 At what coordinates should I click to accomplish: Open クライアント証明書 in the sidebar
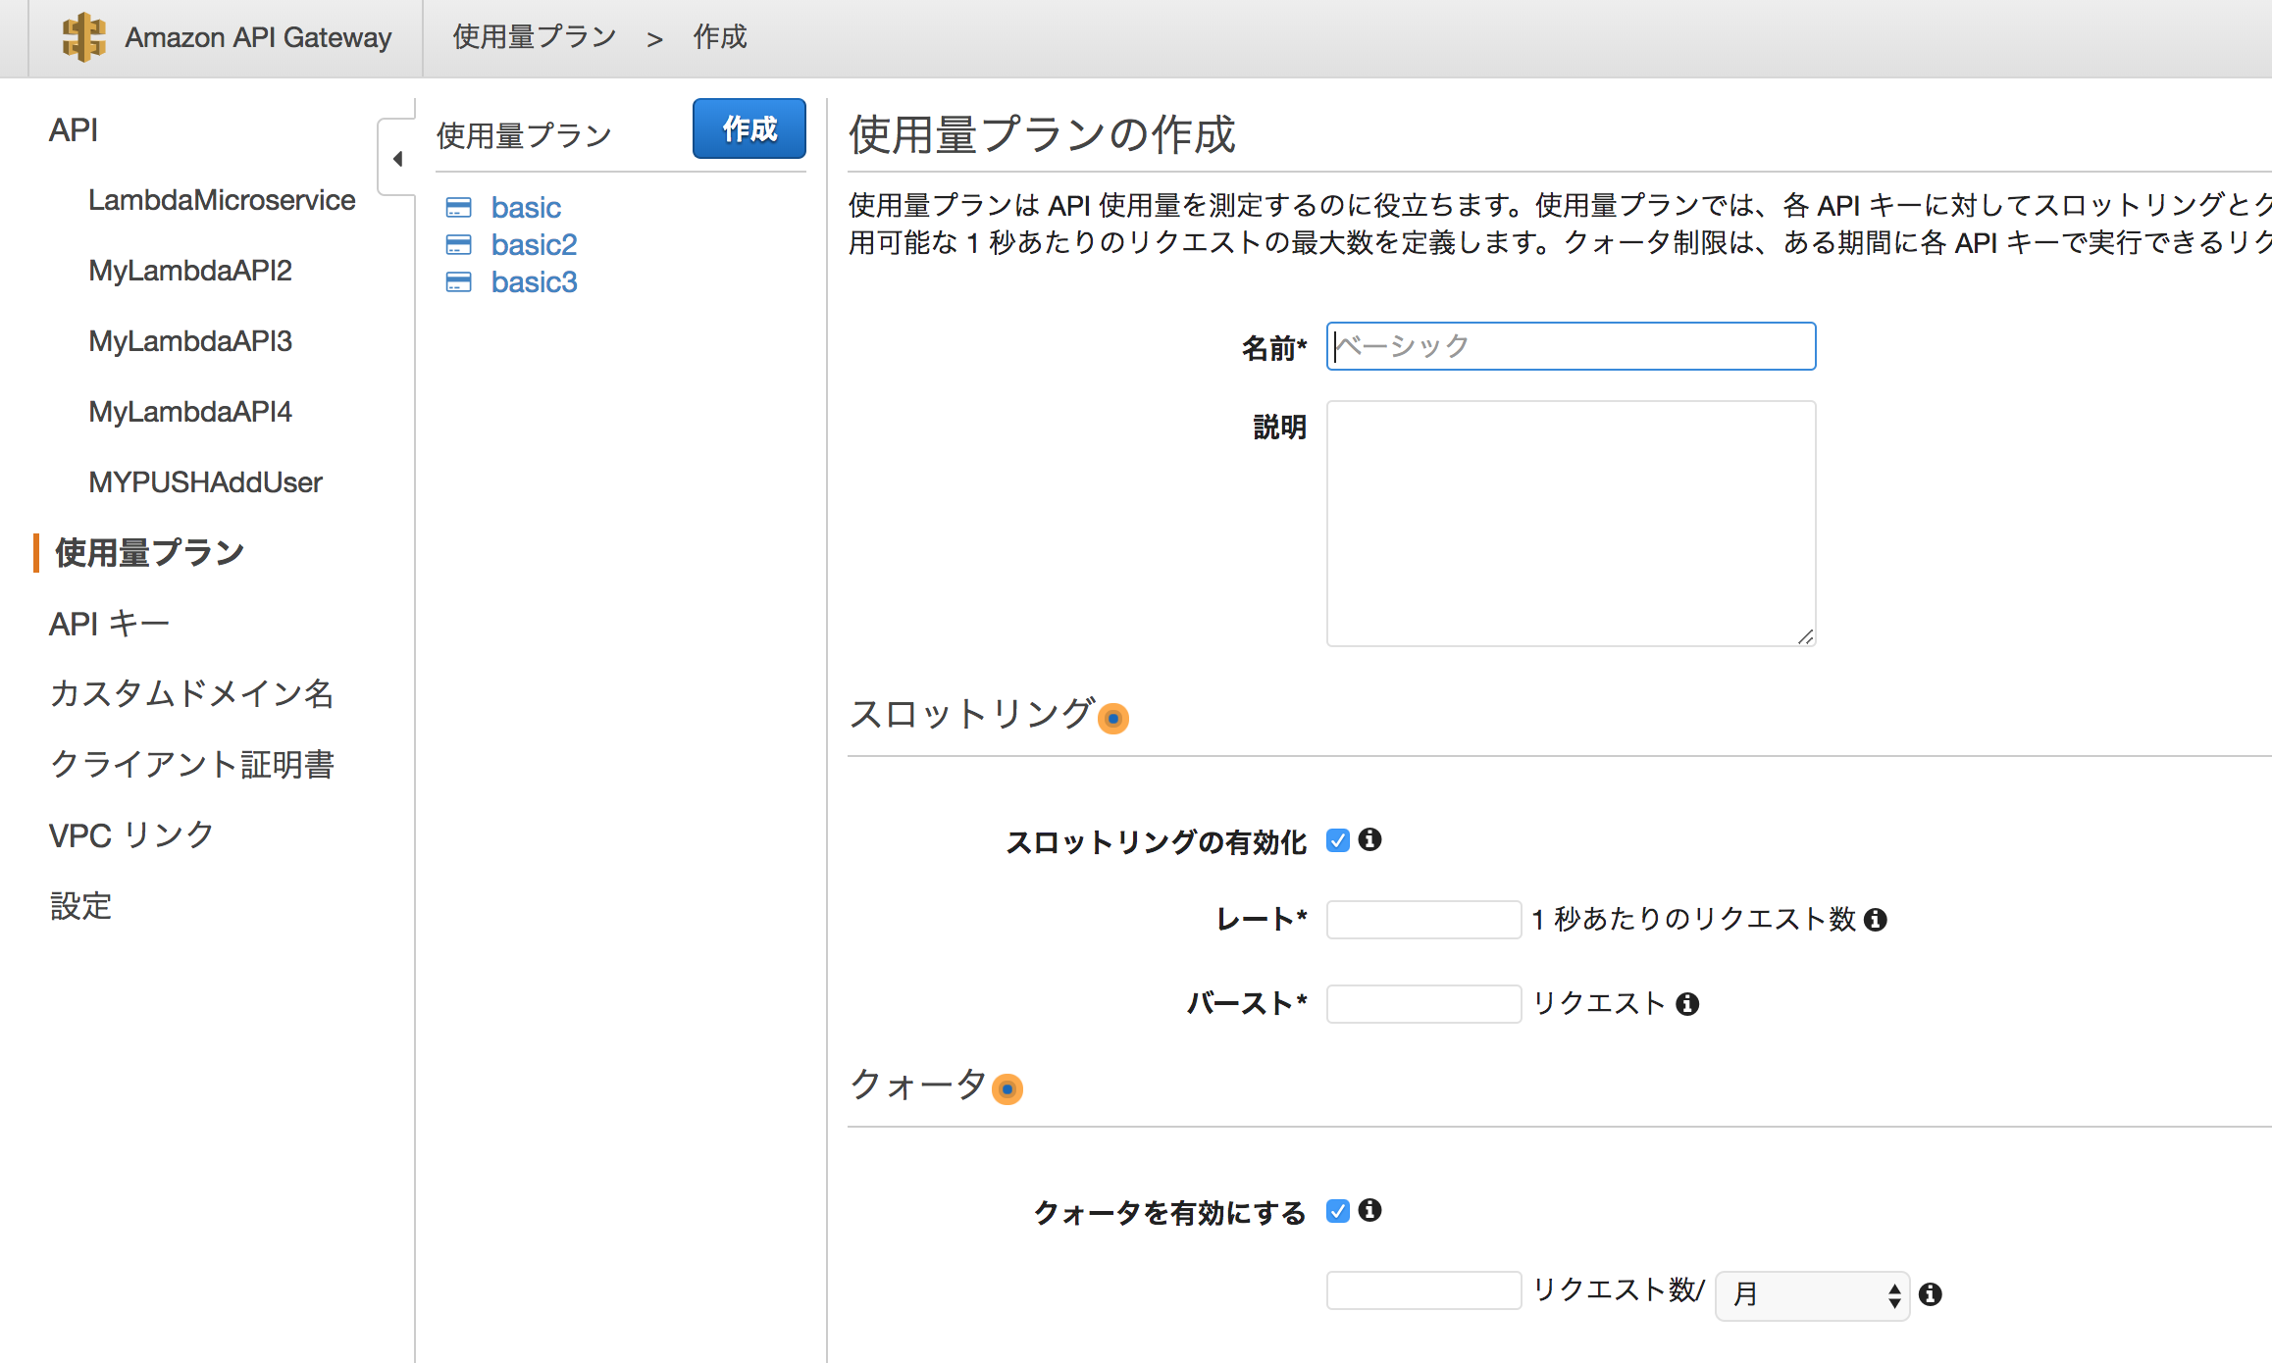(192, 765)
